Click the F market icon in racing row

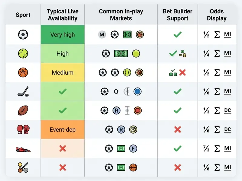[133, 148]
